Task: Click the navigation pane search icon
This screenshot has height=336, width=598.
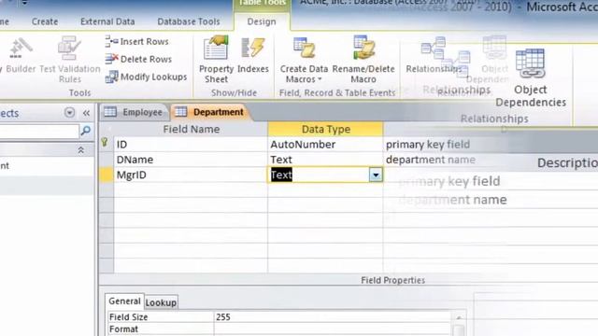Action: pyautogui.click(x=86, y=131)
